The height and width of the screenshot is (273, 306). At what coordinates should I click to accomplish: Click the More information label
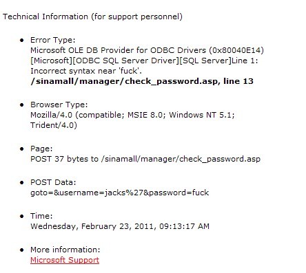[65, 250]
